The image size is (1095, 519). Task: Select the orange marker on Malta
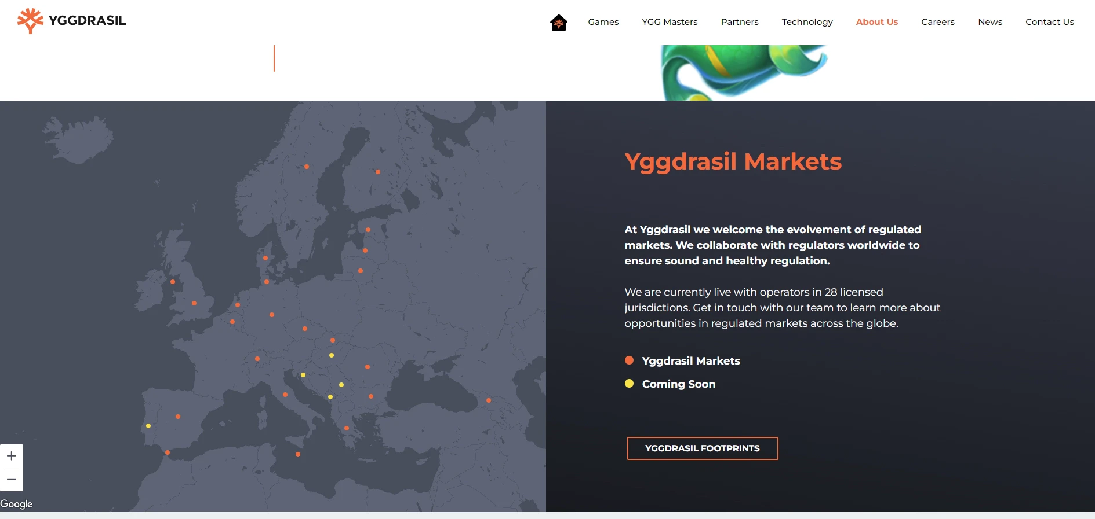[298, 454]
